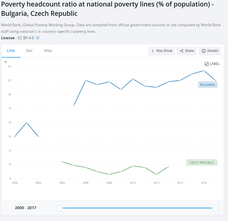Switch to the Map tab
This screenshot has width=228, height=221.
[48, 51]
